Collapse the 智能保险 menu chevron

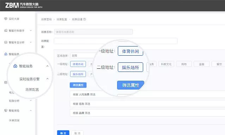tap(31, 110)
